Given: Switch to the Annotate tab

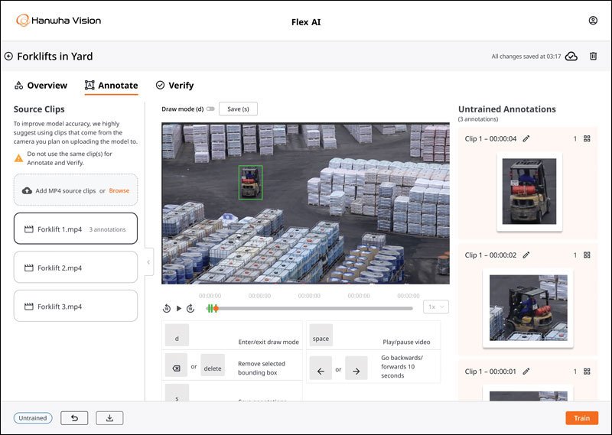Looking at the screenshot, I should coord(111,85).
